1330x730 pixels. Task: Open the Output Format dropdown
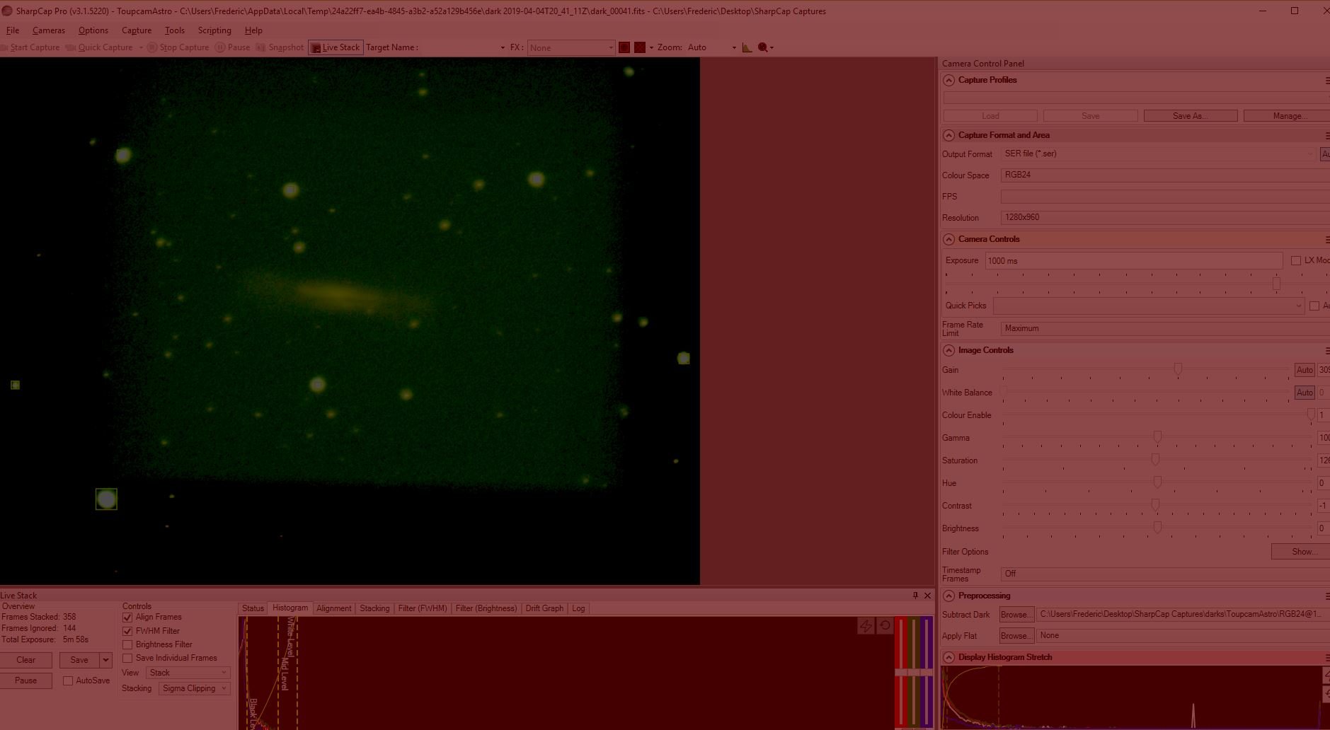1159,153
